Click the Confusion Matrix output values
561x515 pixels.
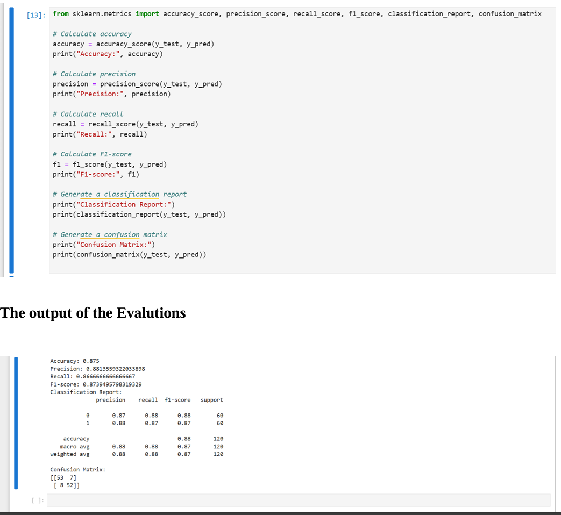click(x=65, y=481)
